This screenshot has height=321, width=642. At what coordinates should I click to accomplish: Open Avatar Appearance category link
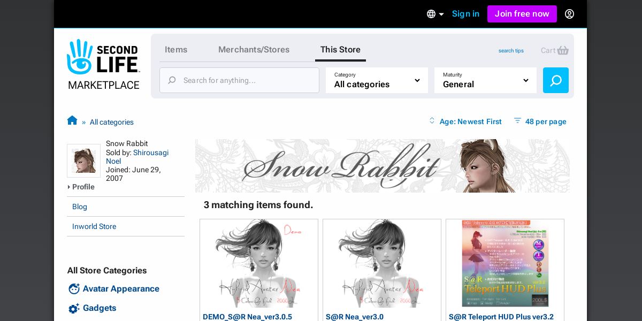(121, 289)
